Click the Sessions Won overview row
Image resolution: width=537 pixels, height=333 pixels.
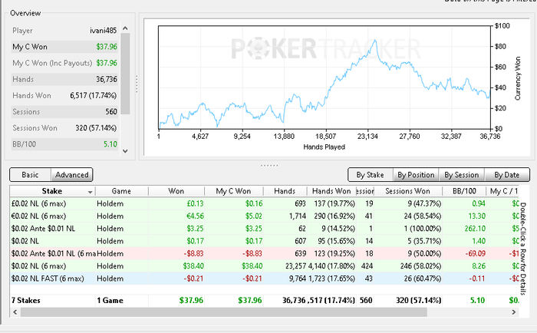pos(64,128)
